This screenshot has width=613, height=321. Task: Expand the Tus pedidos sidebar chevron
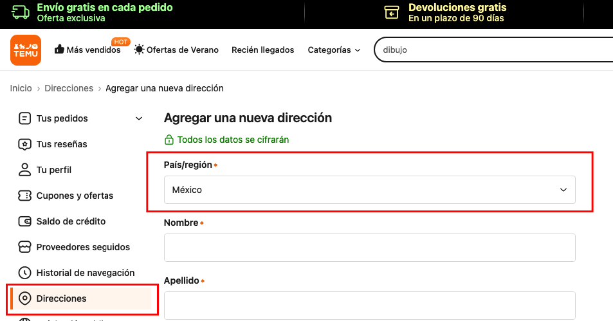pos(138,118)
